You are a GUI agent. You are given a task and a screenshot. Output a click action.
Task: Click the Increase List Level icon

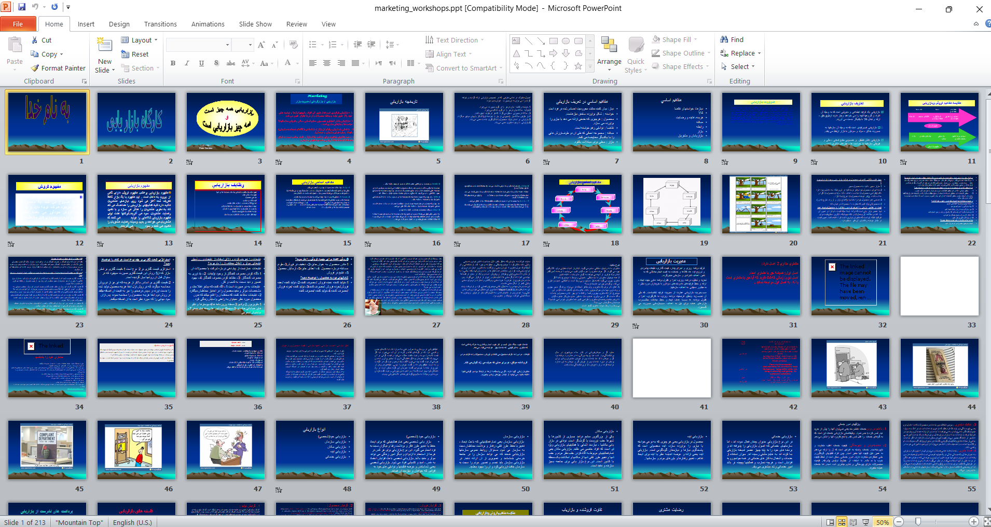[x=371, y=45]
